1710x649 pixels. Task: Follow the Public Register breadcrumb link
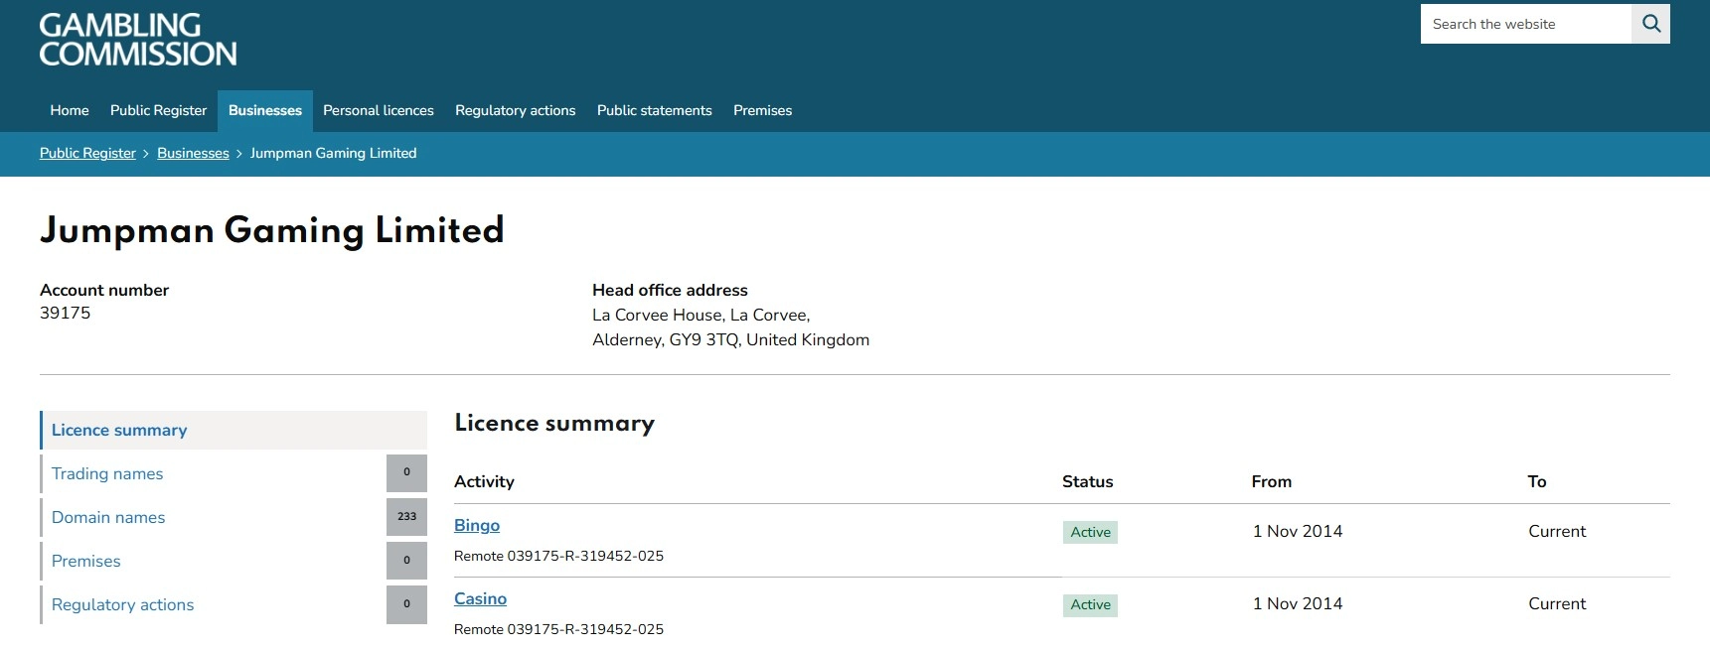click(87, 153)
